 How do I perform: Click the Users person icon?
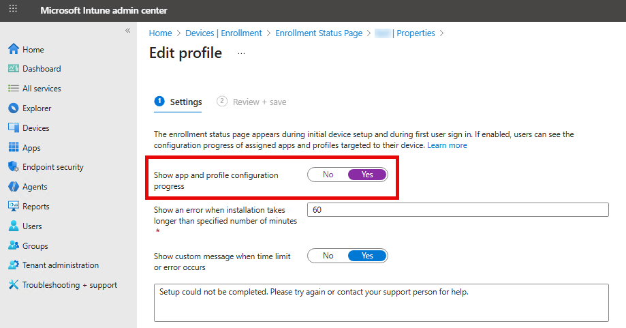14,226
